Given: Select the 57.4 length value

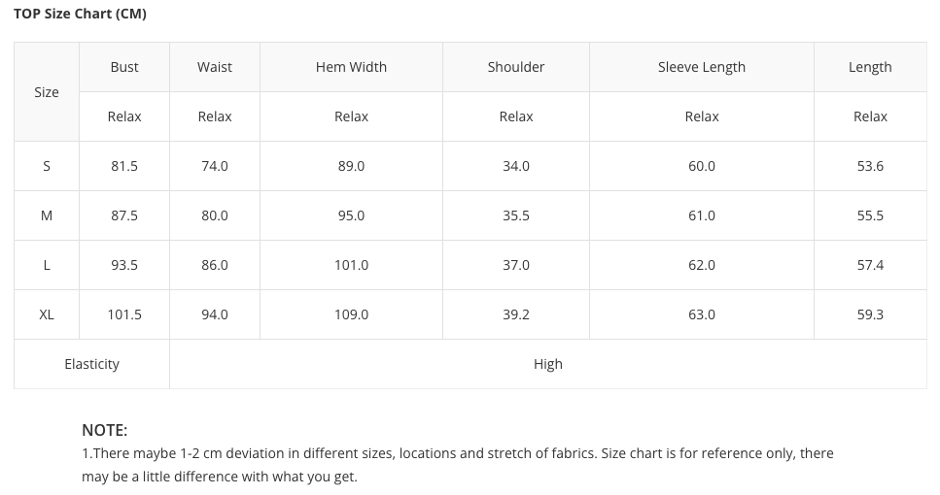Looking at the screenshot, I should tap(870, 265).
